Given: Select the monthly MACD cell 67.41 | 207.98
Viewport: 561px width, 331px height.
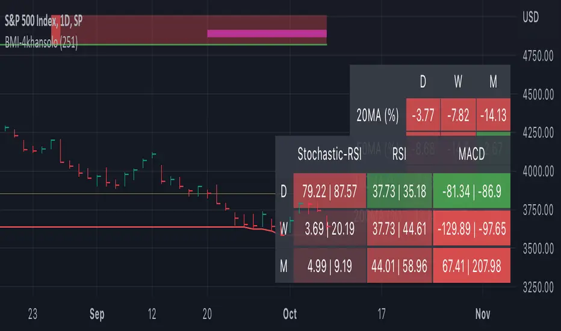Looking at the screenshot, I should (471, 265).
